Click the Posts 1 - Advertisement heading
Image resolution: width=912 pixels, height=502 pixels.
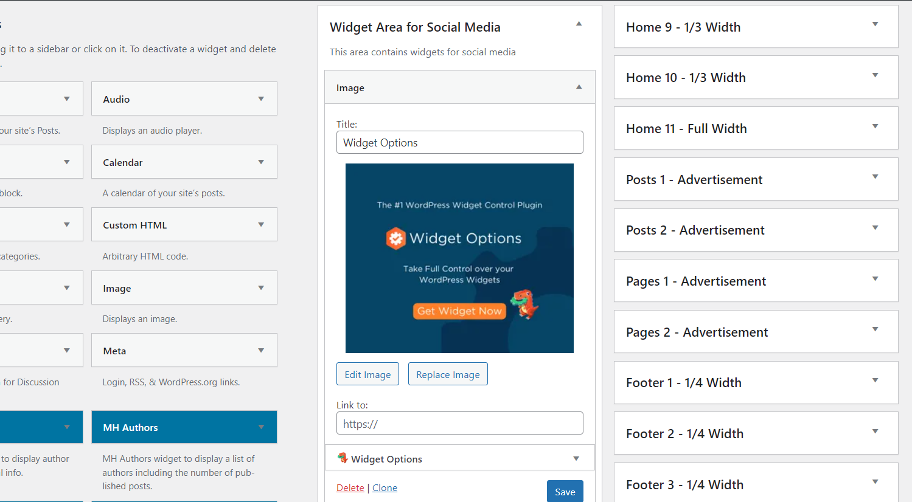click(x=694, y=180)
